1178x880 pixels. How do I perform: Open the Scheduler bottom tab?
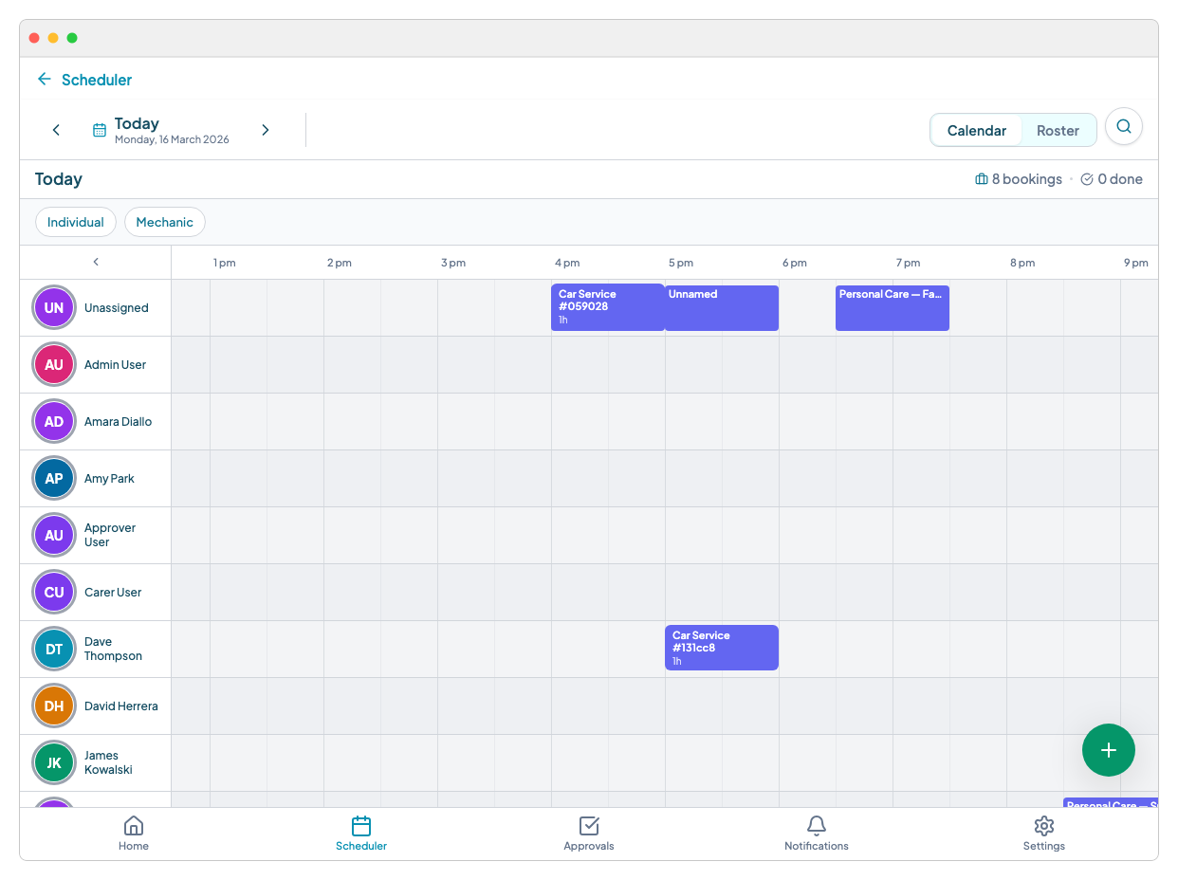(x=361, y=833)
